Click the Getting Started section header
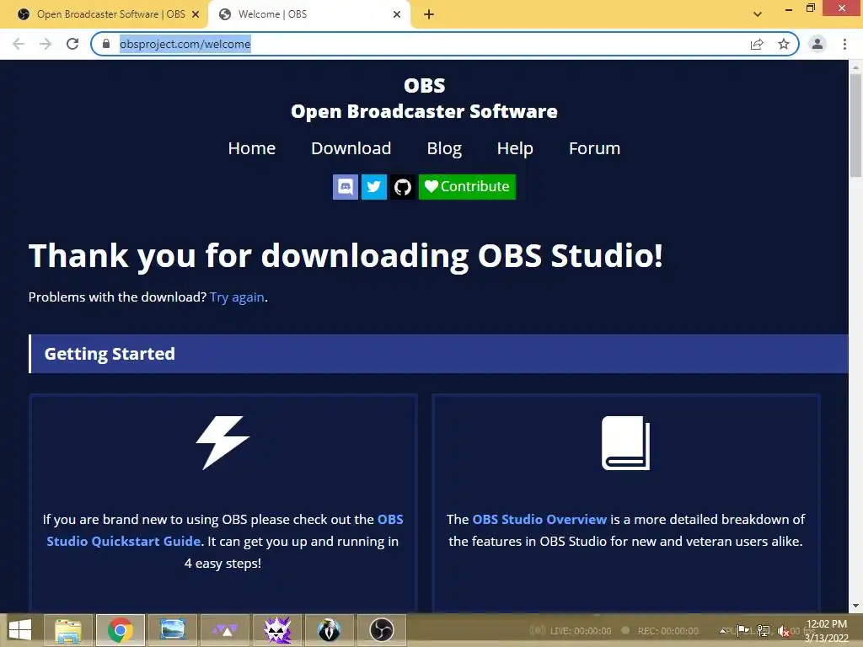 [x=438, y=354]
